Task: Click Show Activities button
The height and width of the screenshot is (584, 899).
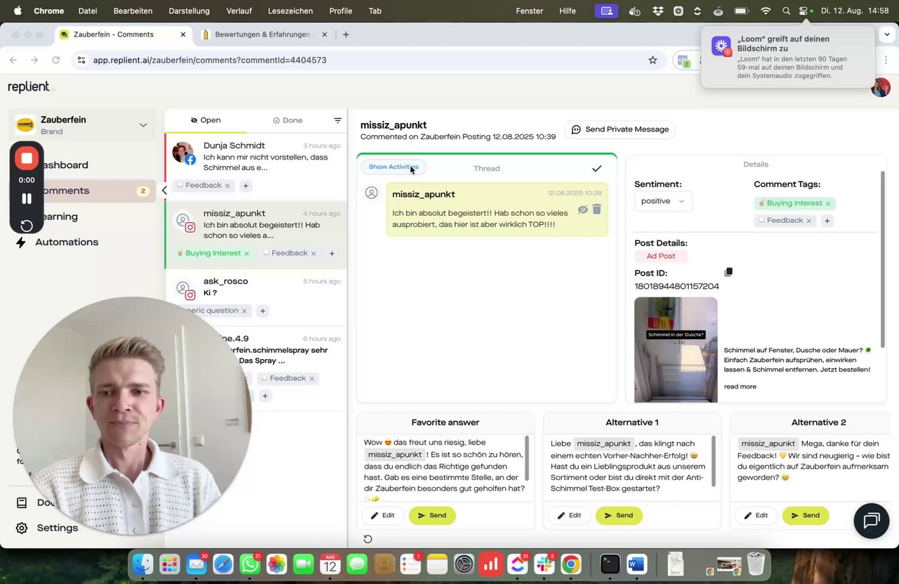Action: click(393, 167)
